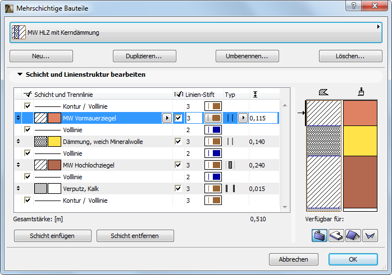
Task: Click pen number field of MW Vormauerziegel
Action: (x=194, y=118)
